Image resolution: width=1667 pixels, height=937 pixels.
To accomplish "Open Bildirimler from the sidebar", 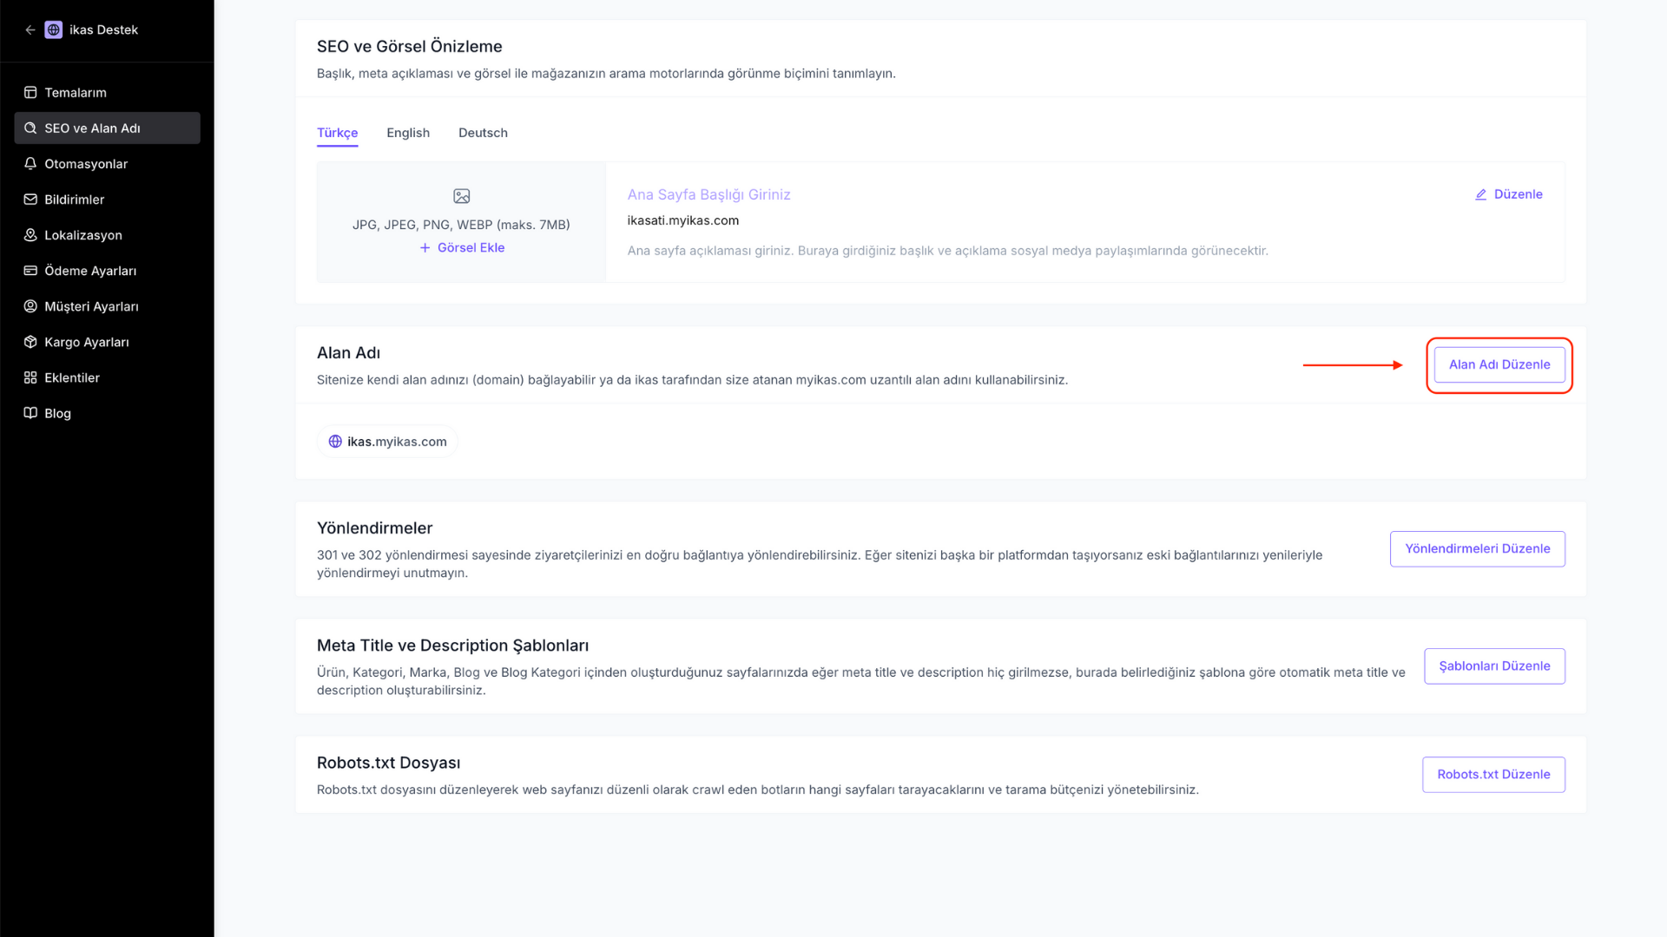I will pyautogui.click(x=108, y=199).
